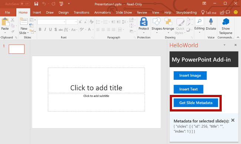Click the Bullets list icon
Screen dimensions: 241x144
tap(98, 22)
